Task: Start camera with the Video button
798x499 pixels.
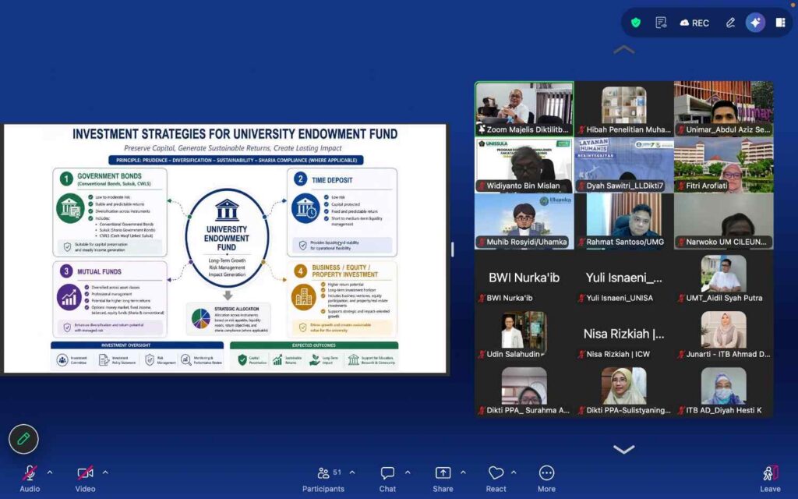Action: tap(85, 479)
